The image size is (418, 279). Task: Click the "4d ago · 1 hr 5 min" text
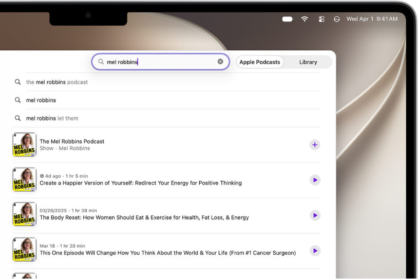coord(64,176)
